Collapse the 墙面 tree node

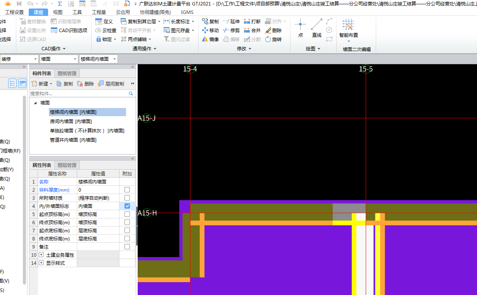click(x=35, y=103)
